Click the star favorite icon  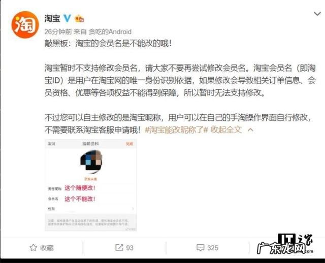pos(33,247)
